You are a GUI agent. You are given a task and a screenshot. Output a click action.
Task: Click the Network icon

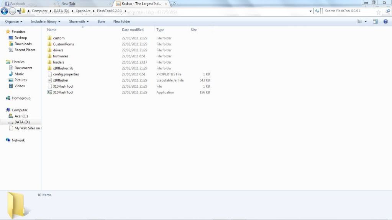click(8, 140)
